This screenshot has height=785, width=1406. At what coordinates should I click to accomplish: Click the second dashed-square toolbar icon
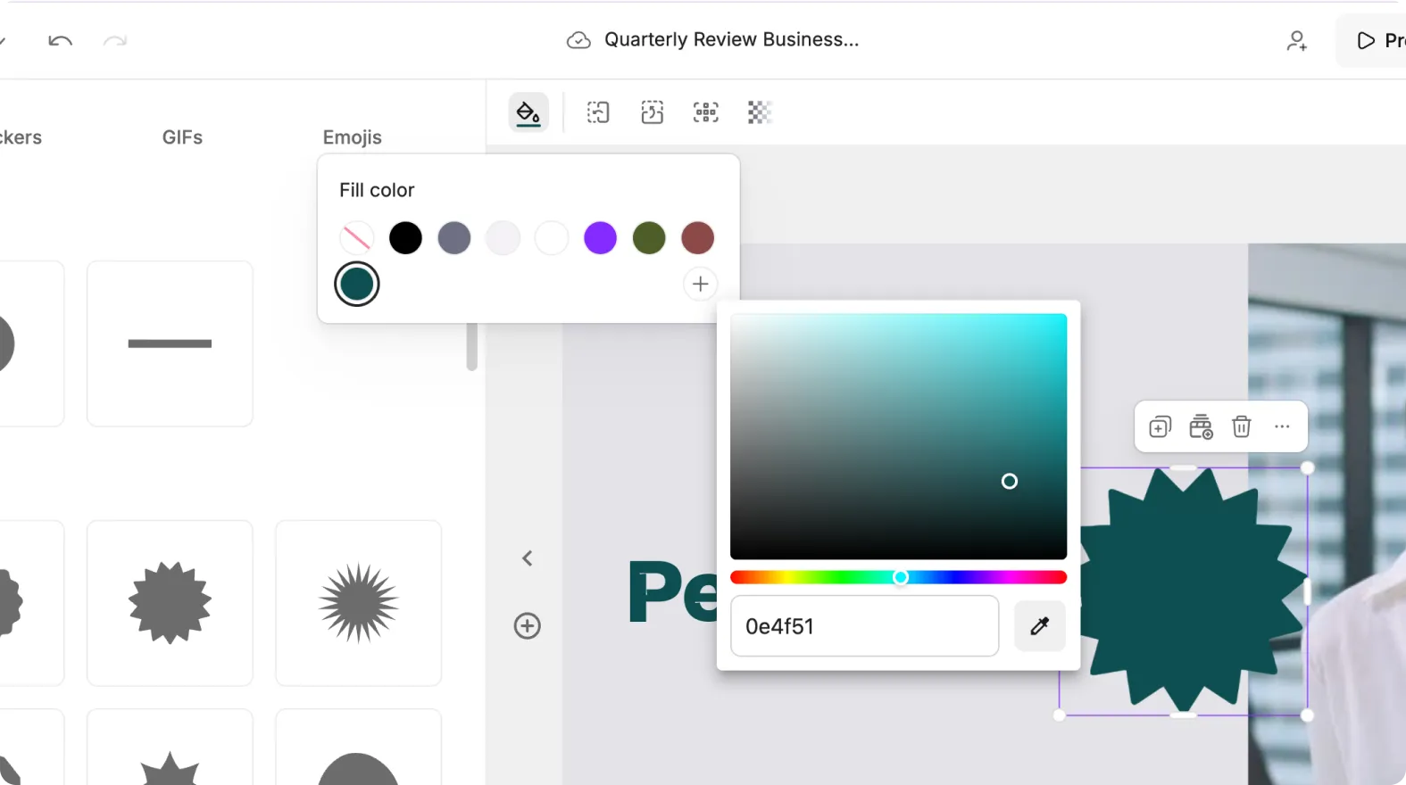[653, 112]
